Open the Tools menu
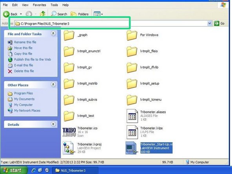 click(x=54, y=5)
